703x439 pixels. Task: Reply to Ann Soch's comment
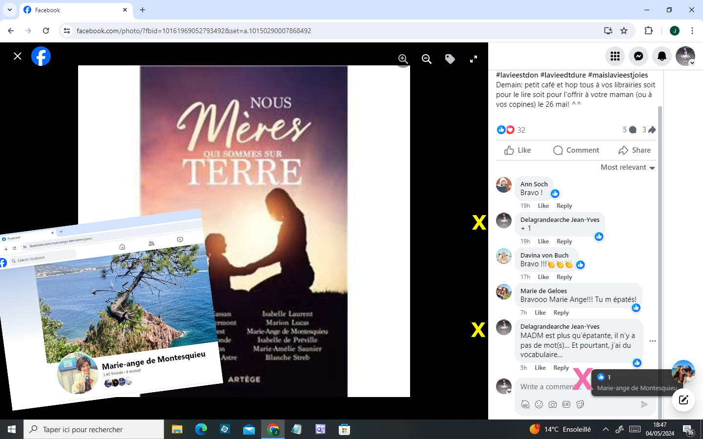pos(564,206)
